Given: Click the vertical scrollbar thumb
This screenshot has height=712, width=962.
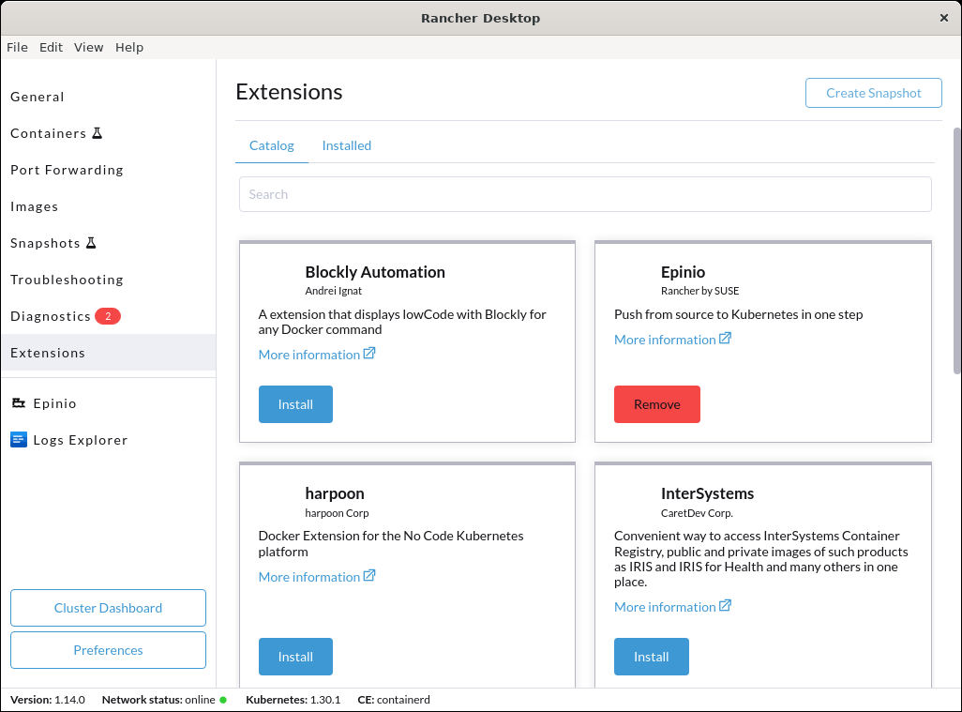Looking at the screenshot, I should tap(957, 250).
